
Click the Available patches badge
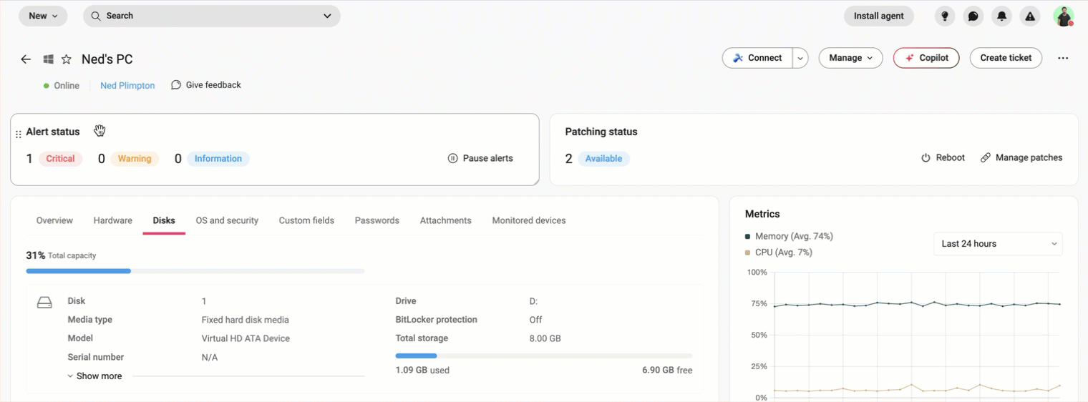tap(603, 159)
